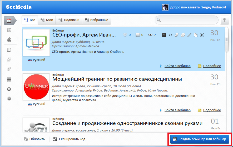Click the list scrollbar thumb handle
The height and width of the screenshot is (147, 233).
(x=227, y=39)
